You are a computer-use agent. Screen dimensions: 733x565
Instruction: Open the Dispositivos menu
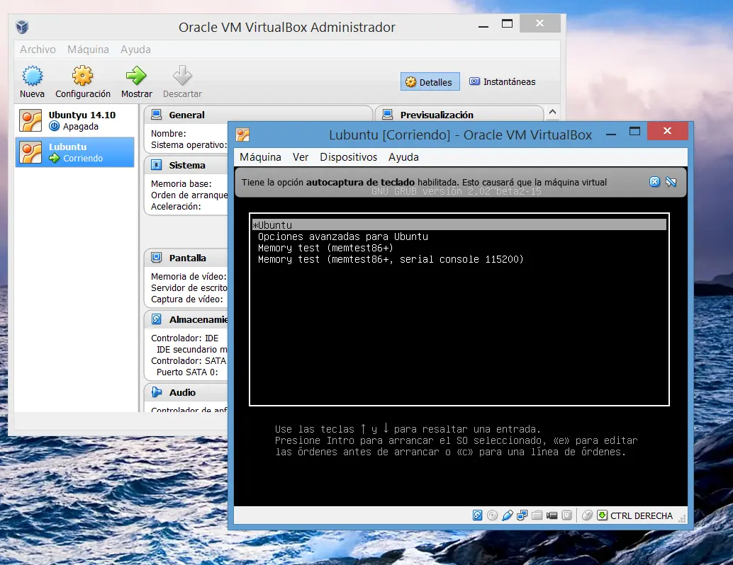click(348, 157)
